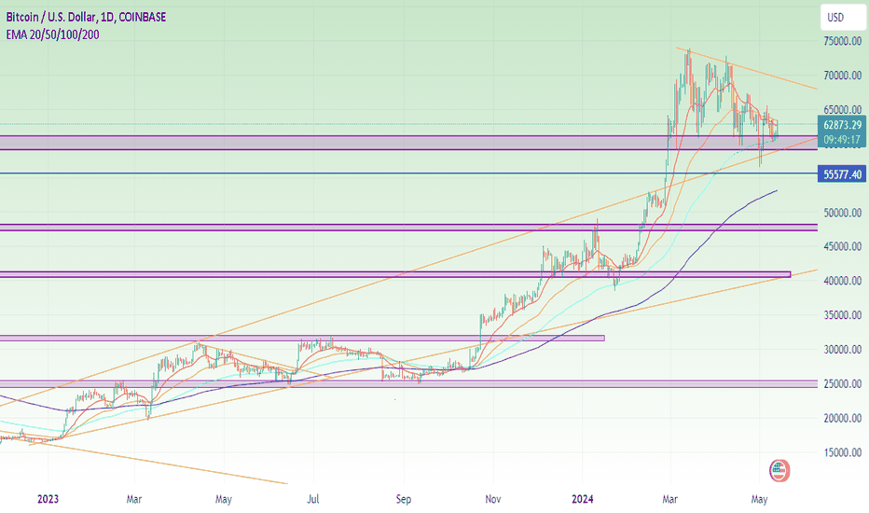Screen dimensions: 869x513
Task: Select the purple support zone near 25000
Action: coord(408,383)
